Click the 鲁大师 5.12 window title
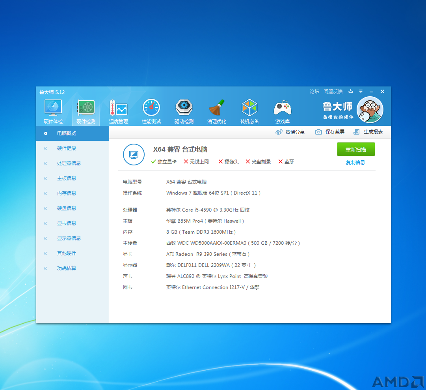426x390 pixels. [52, 92]
